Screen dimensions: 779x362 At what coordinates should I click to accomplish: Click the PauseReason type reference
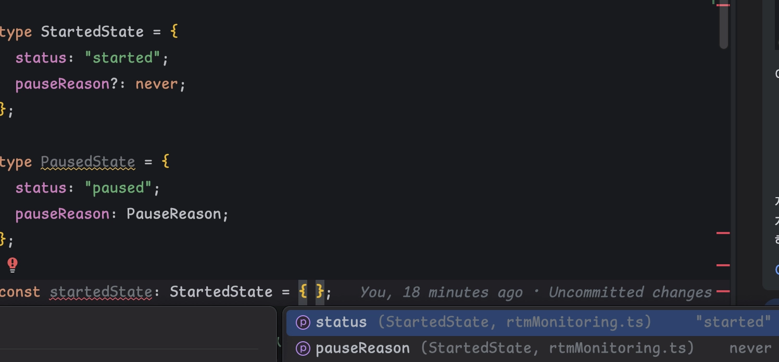tap(174, 214)
